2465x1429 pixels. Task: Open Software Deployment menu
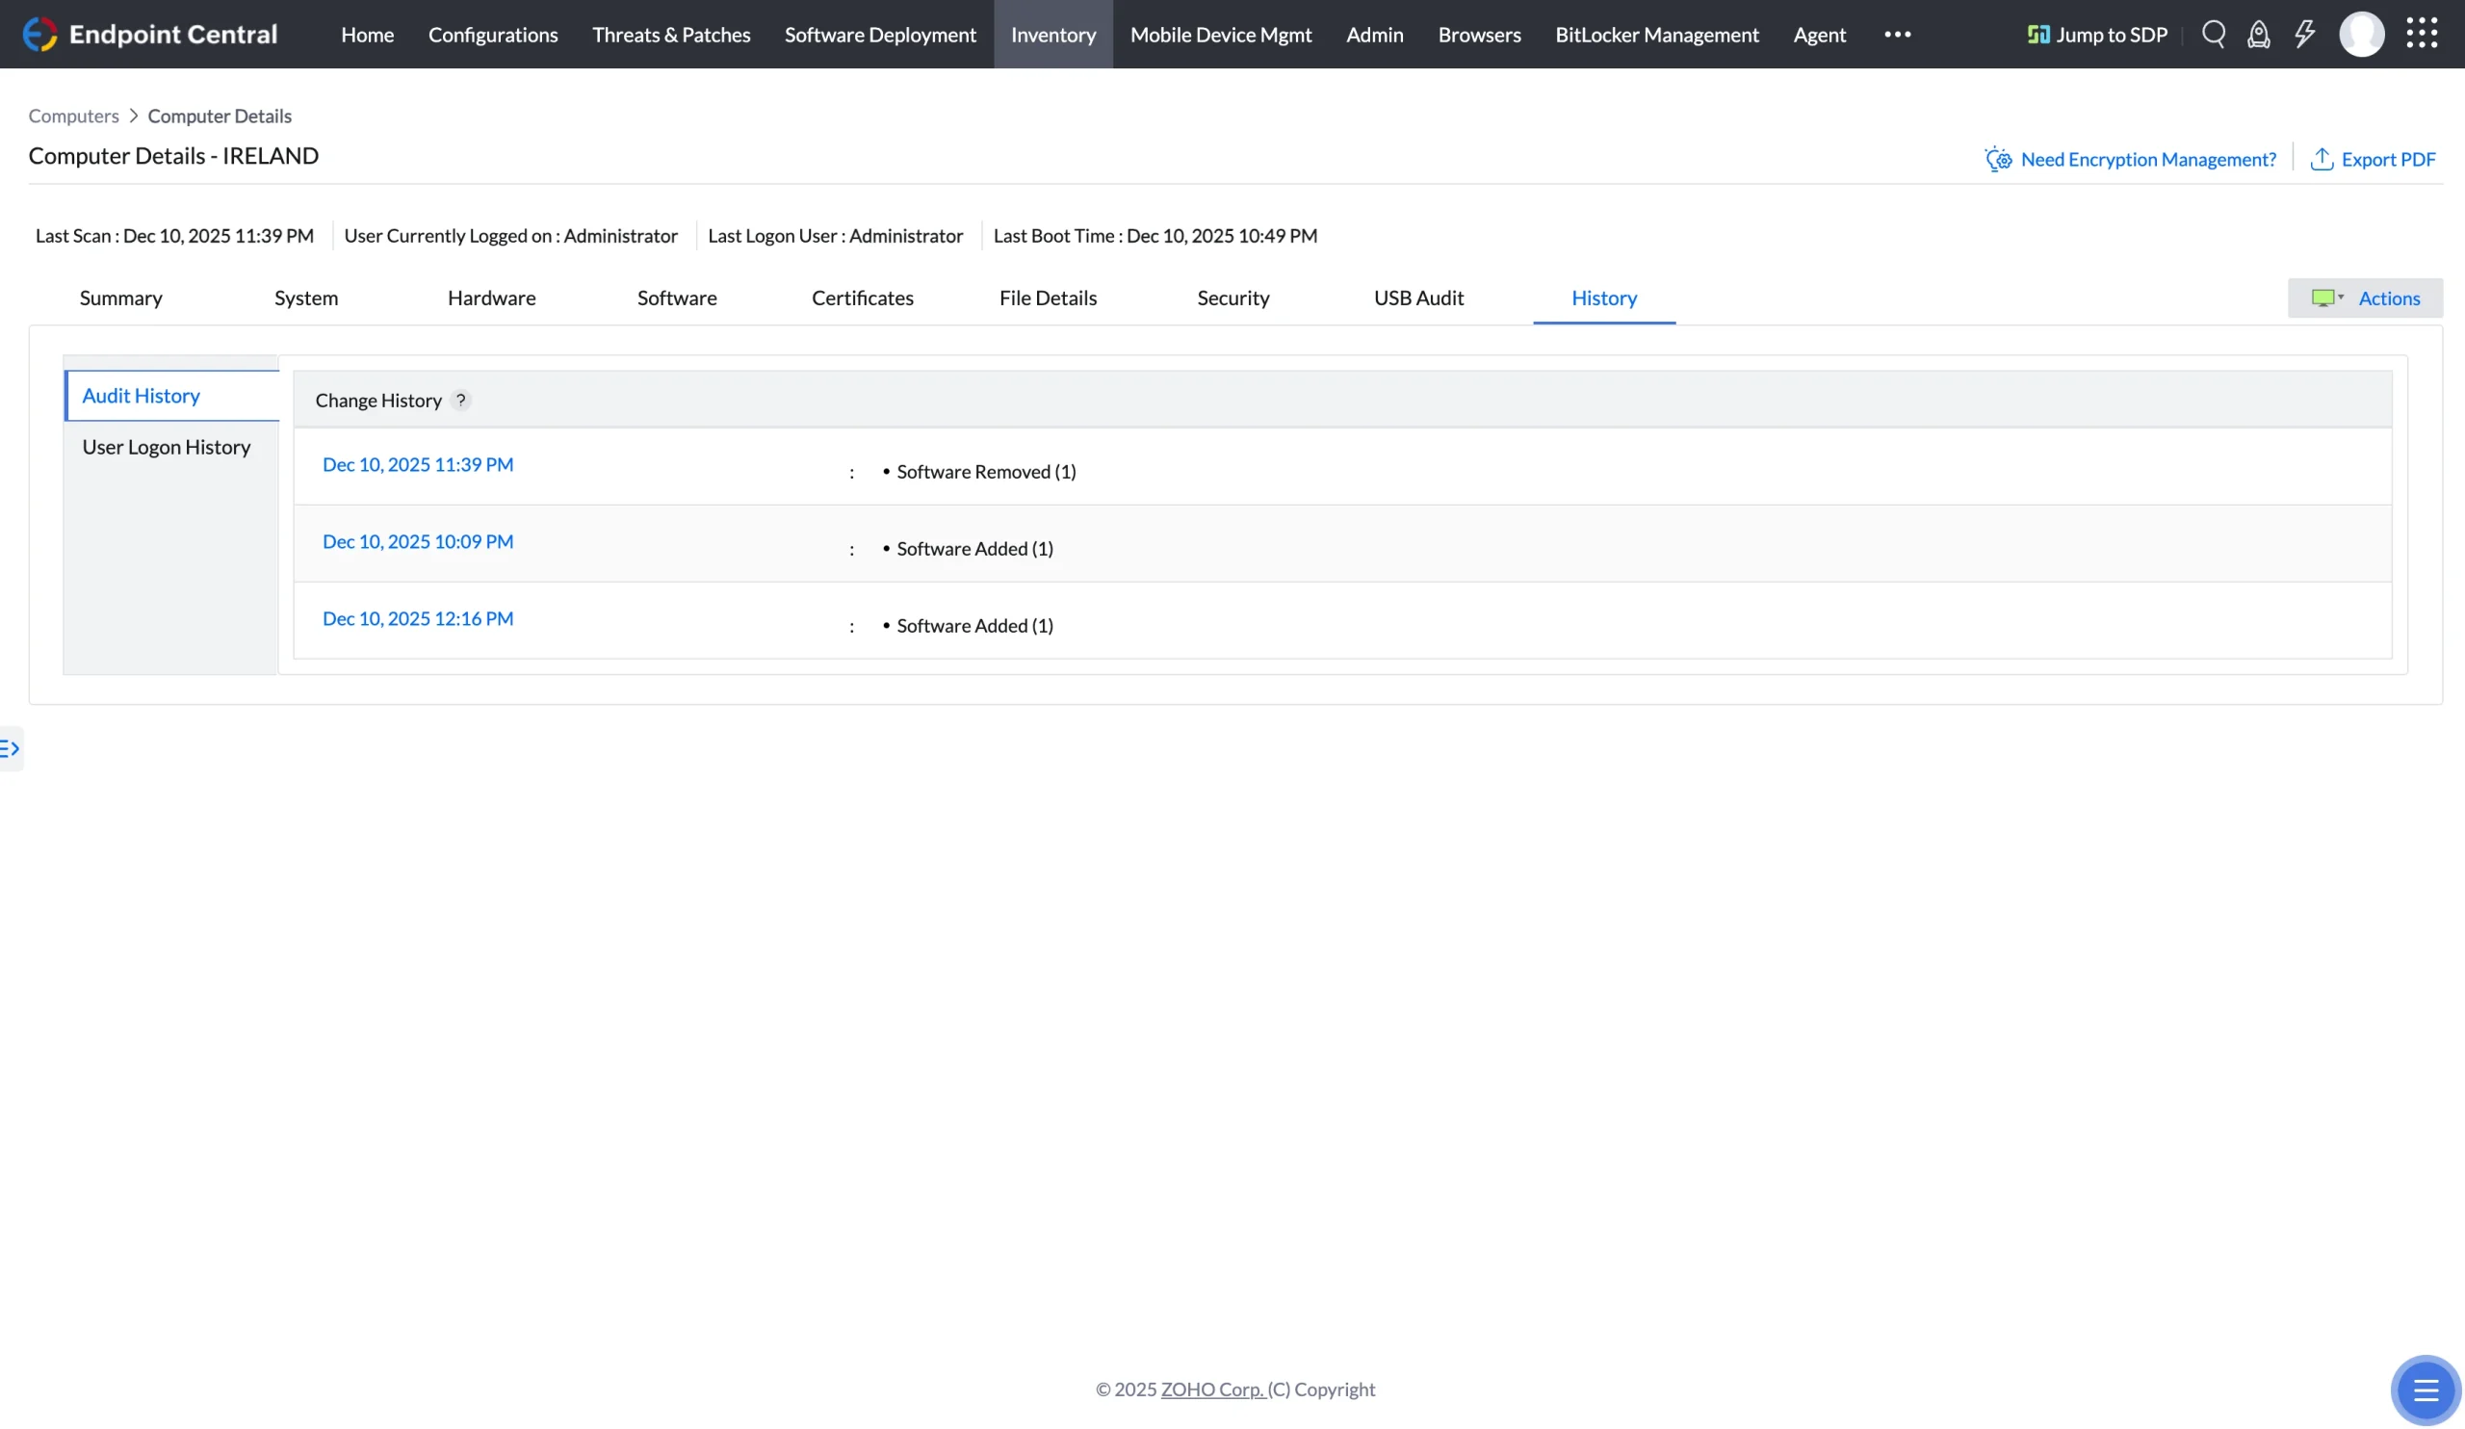(x=880, y=35)
